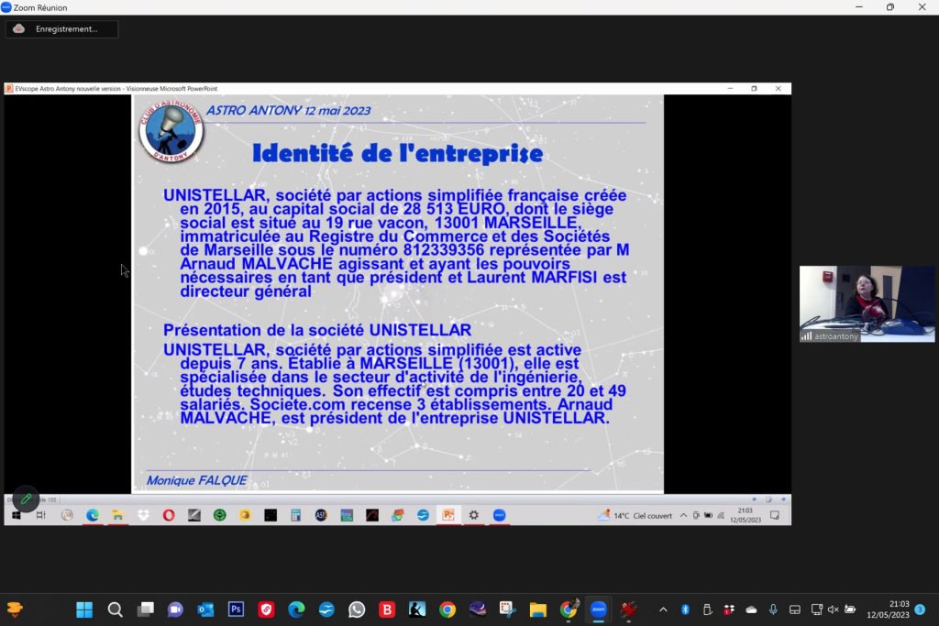This screenshot has height=626, width=939.
Task: Click Monique FALQUE footer text
Action: [196, 480]
